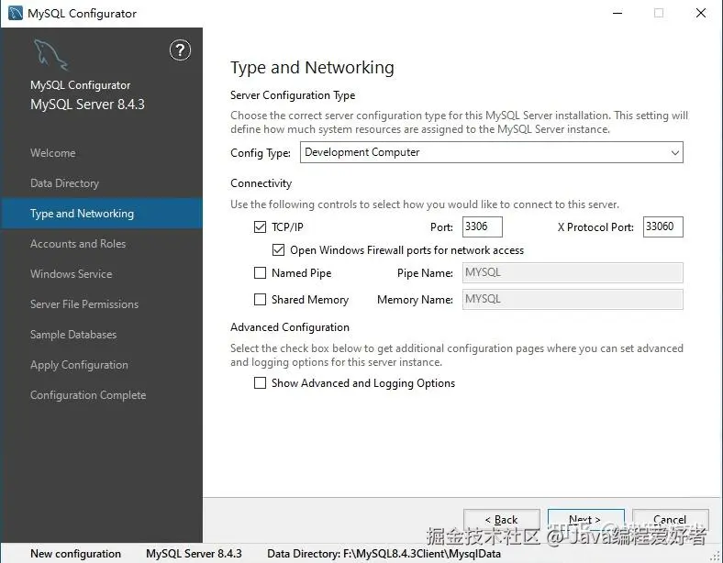The width and height of the screenshot is (723, 563).
Task: Close the MySQL Configurator window
Action: tap(701, 13)
